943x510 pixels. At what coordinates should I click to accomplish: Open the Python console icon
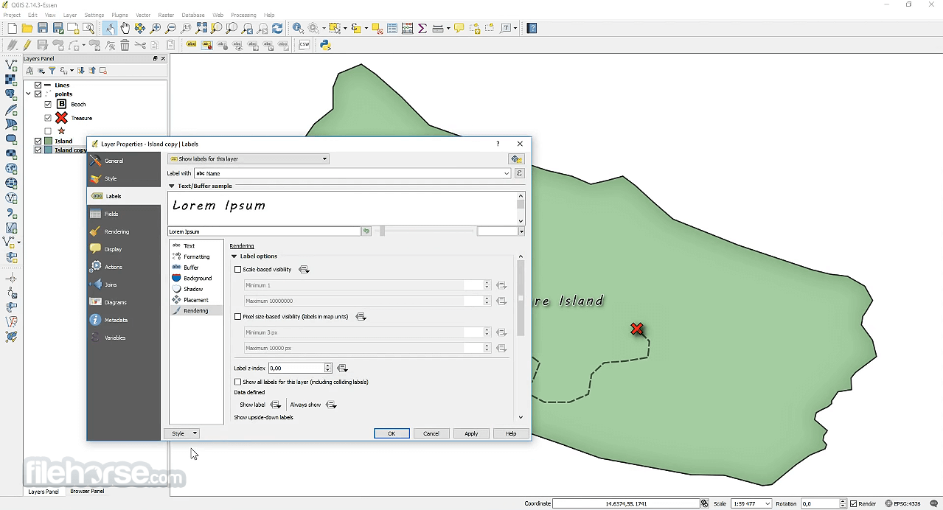[x=325, y=45]
